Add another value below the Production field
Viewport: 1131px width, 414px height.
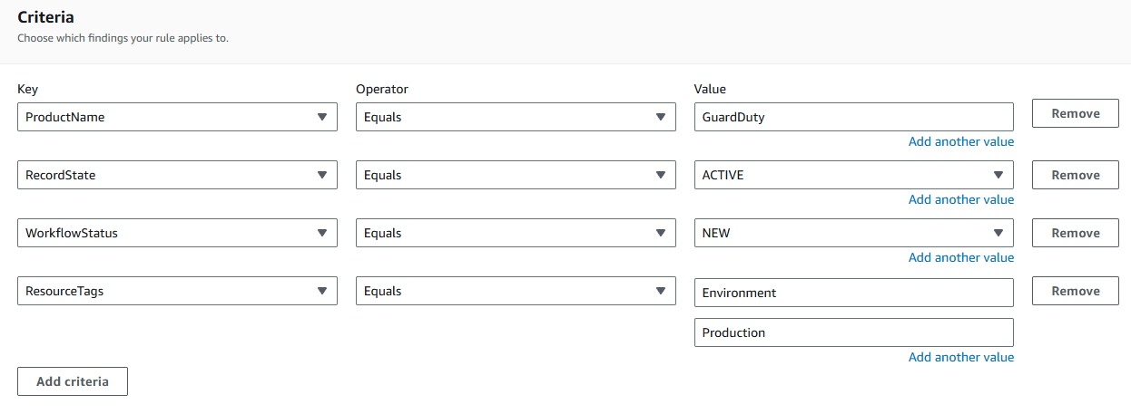point(960,357)
